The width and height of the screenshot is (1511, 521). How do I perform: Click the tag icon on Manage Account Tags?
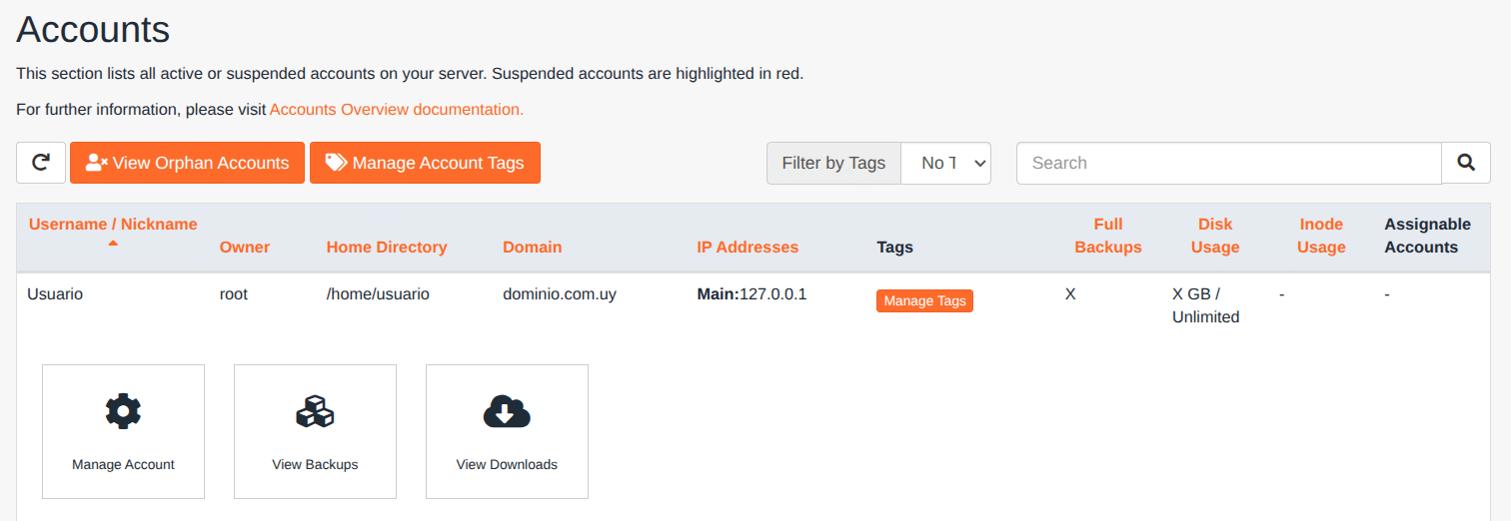(x=337, y=163)
